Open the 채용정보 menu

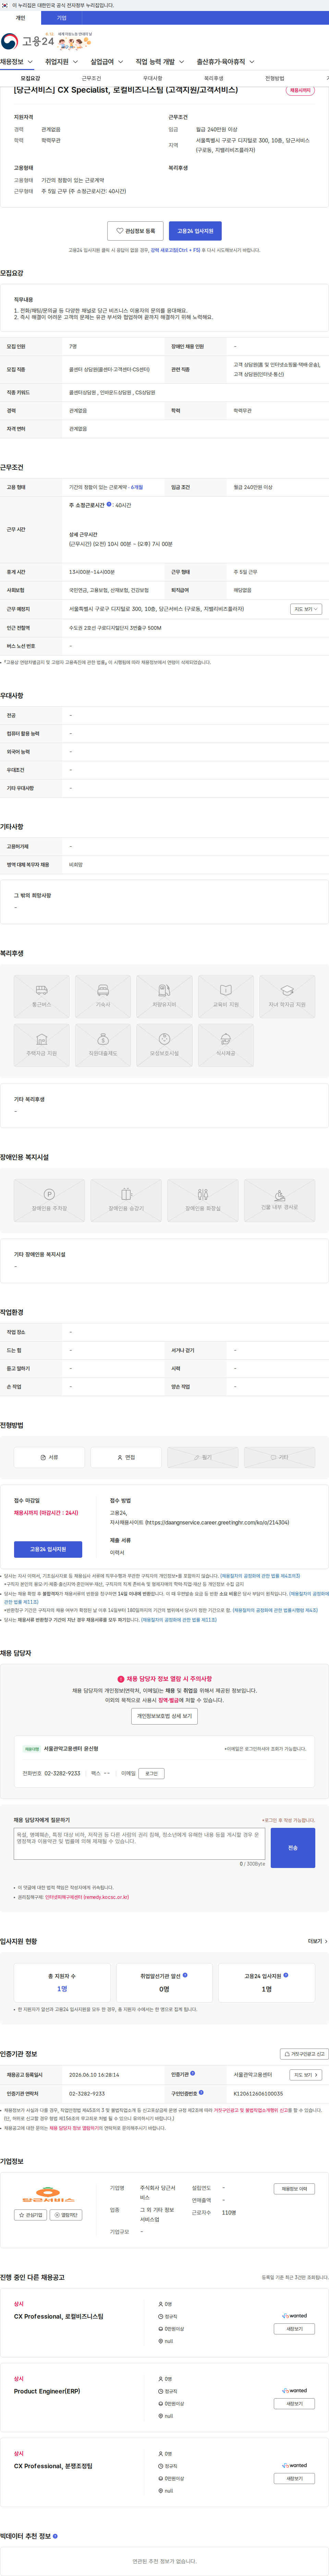tap(17, 62)
